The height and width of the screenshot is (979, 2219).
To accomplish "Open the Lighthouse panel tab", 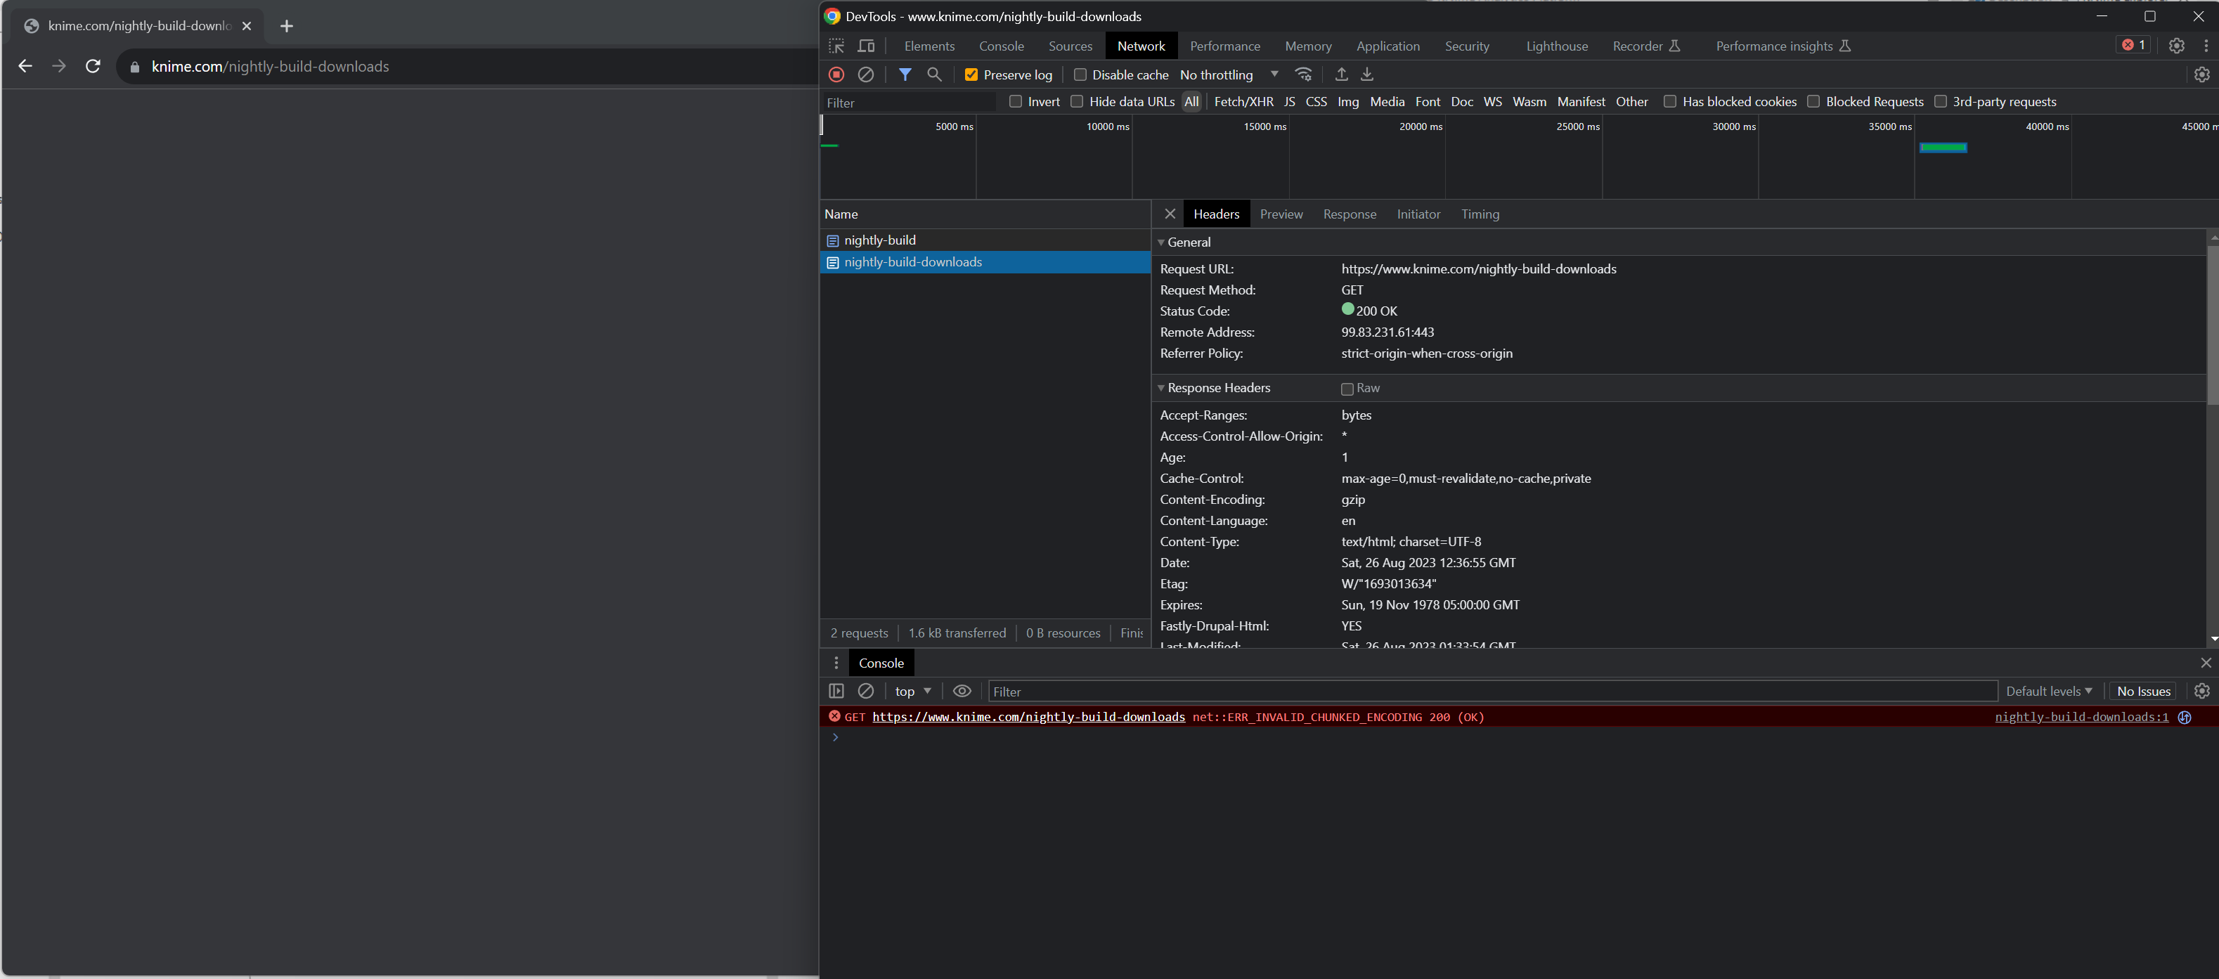I will [x=1557, y=46].
